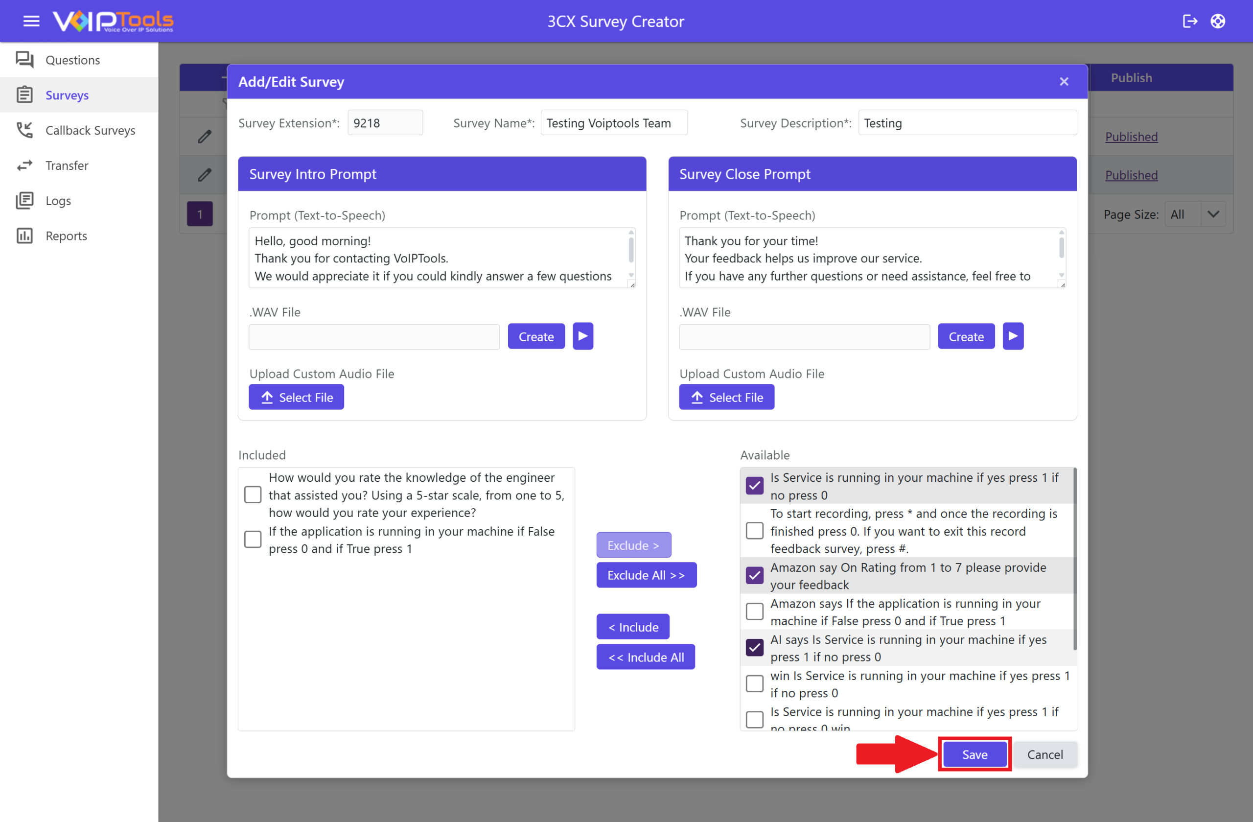Click the Surveys clipboard icon
This screenshot has height=822, width=1253.
click(x=25, y=95)
